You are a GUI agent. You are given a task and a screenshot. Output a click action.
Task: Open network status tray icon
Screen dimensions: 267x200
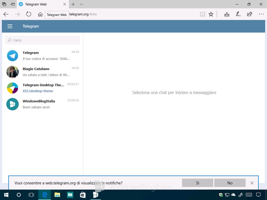(x=227, y=195)
